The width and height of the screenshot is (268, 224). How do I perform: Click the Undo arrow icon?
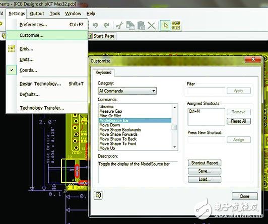tap(95, 26)
